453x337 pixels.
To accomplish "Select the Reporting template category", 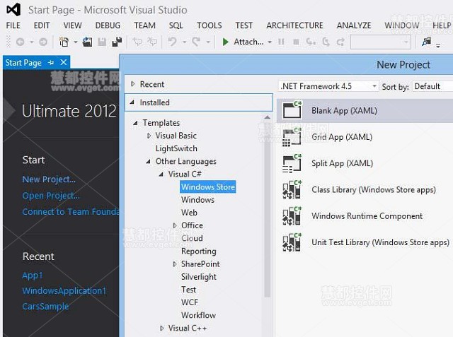I will pyautogui.click(x=199, y=251).
